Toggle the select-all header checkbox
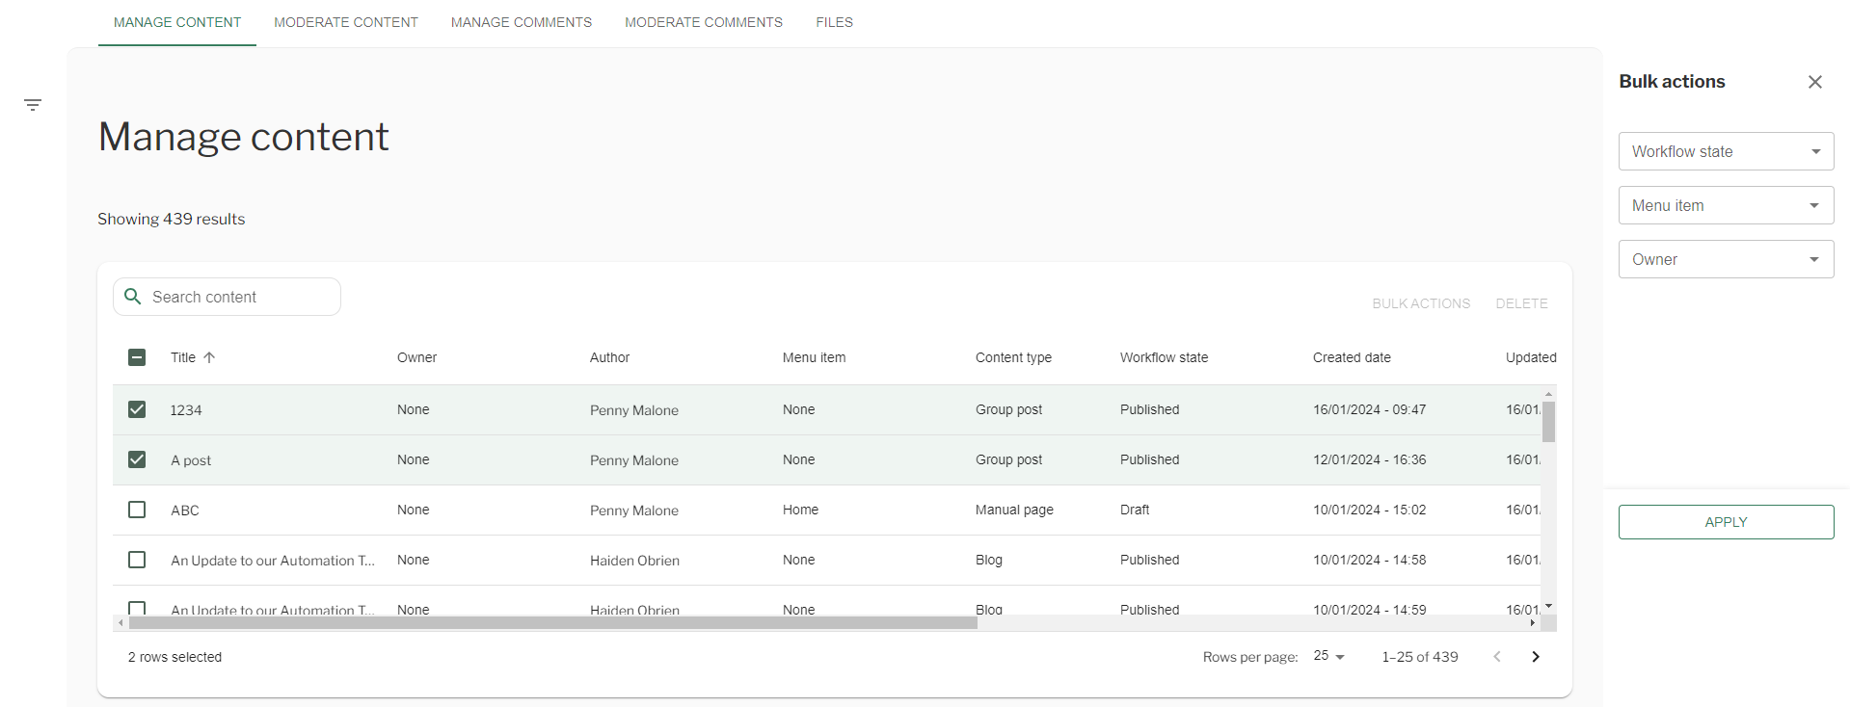This screenshot has width=1850, height=707. (x=137, y=357)
